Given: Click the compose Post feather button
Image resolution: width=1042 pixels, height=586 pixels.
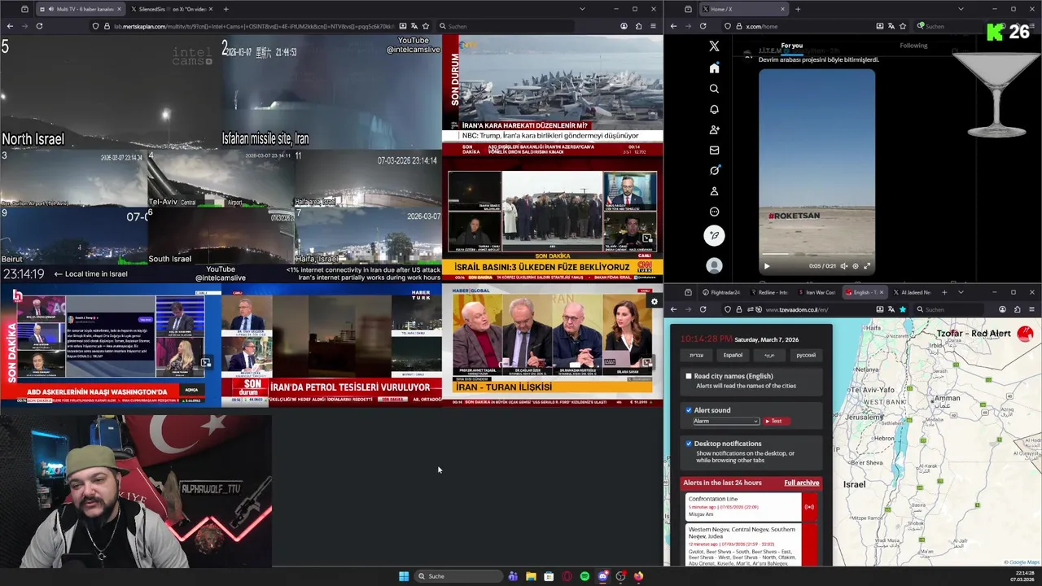Looking at the screenshot, I should click(x=714, y=236).
